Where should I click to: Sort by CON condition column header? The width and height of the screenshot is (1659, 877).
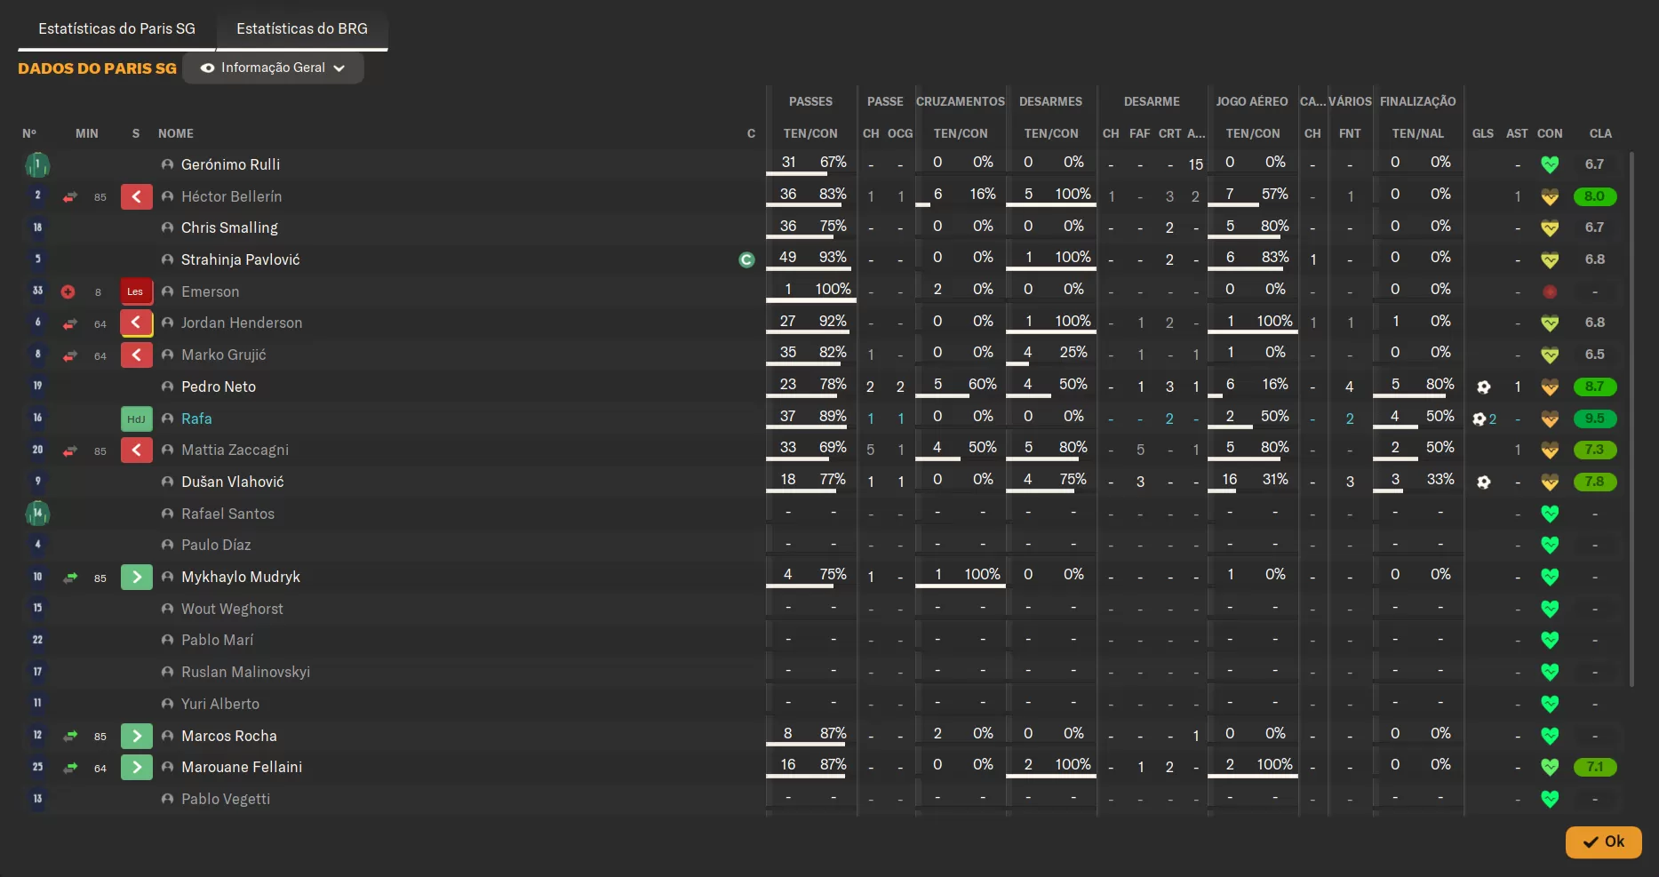coord(1550,133)
